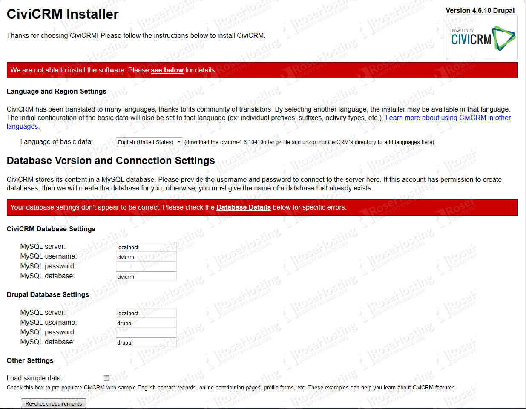Click the 'Version 4.6.10 Drupal' text
The image size is (526, 409).
point(480,10)
